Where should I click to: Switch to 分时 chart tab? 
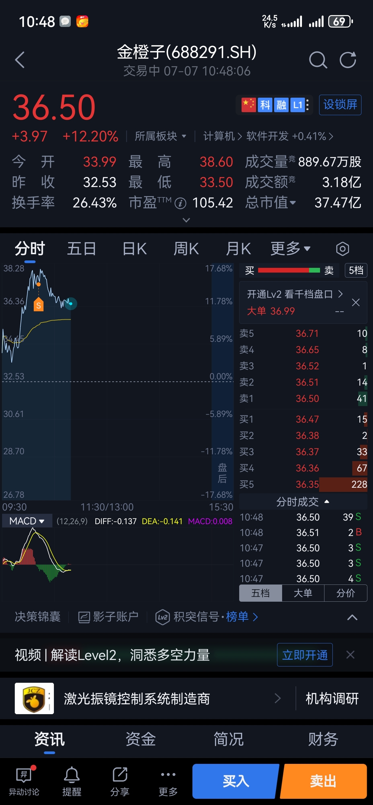pos(30,249)
